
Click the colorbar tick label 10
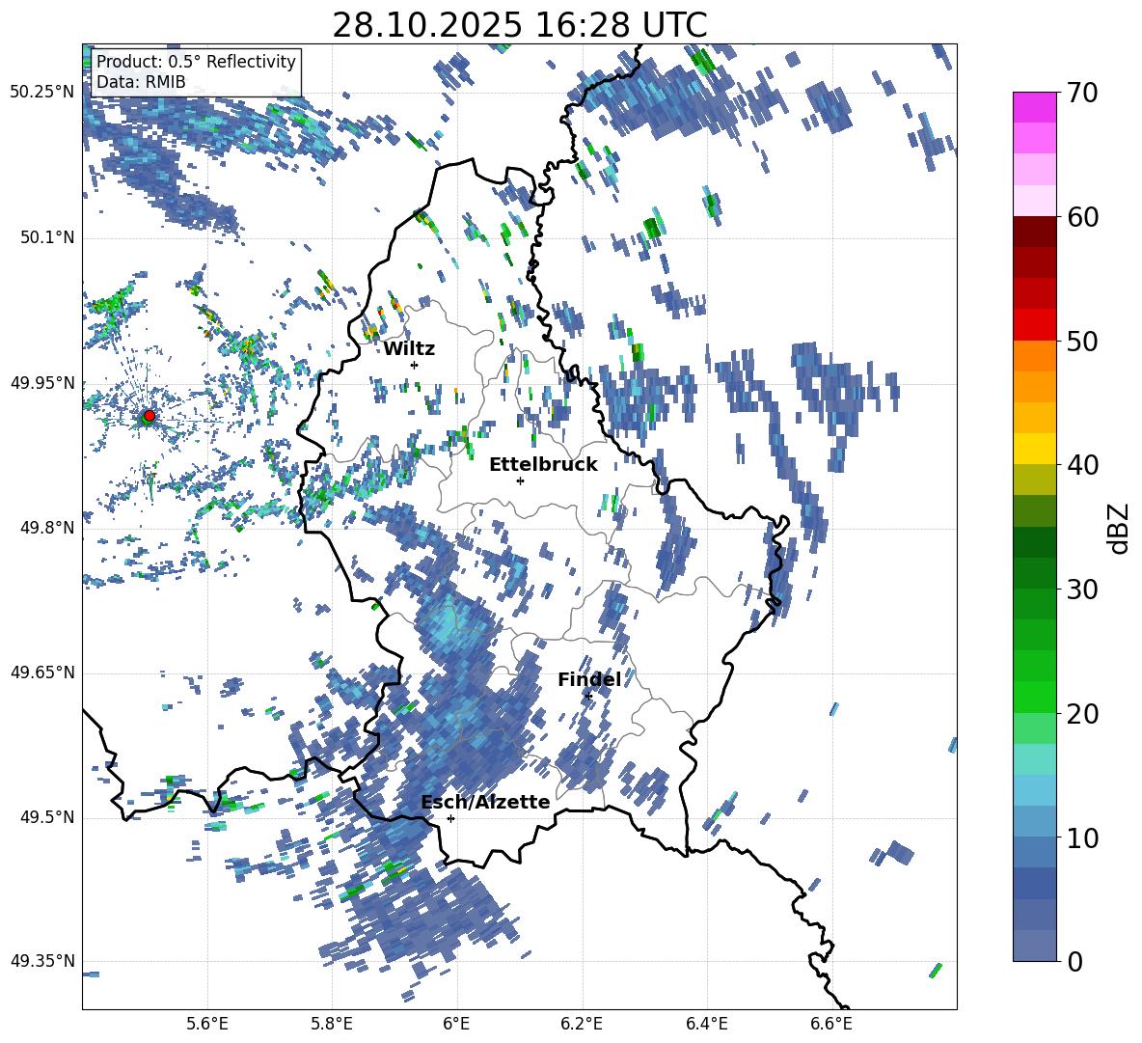1082,837
